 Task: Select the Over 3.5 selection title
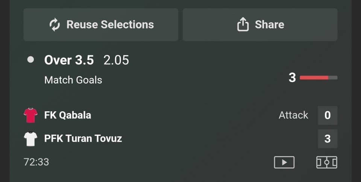pyautogui.click(x=69, y=60)
